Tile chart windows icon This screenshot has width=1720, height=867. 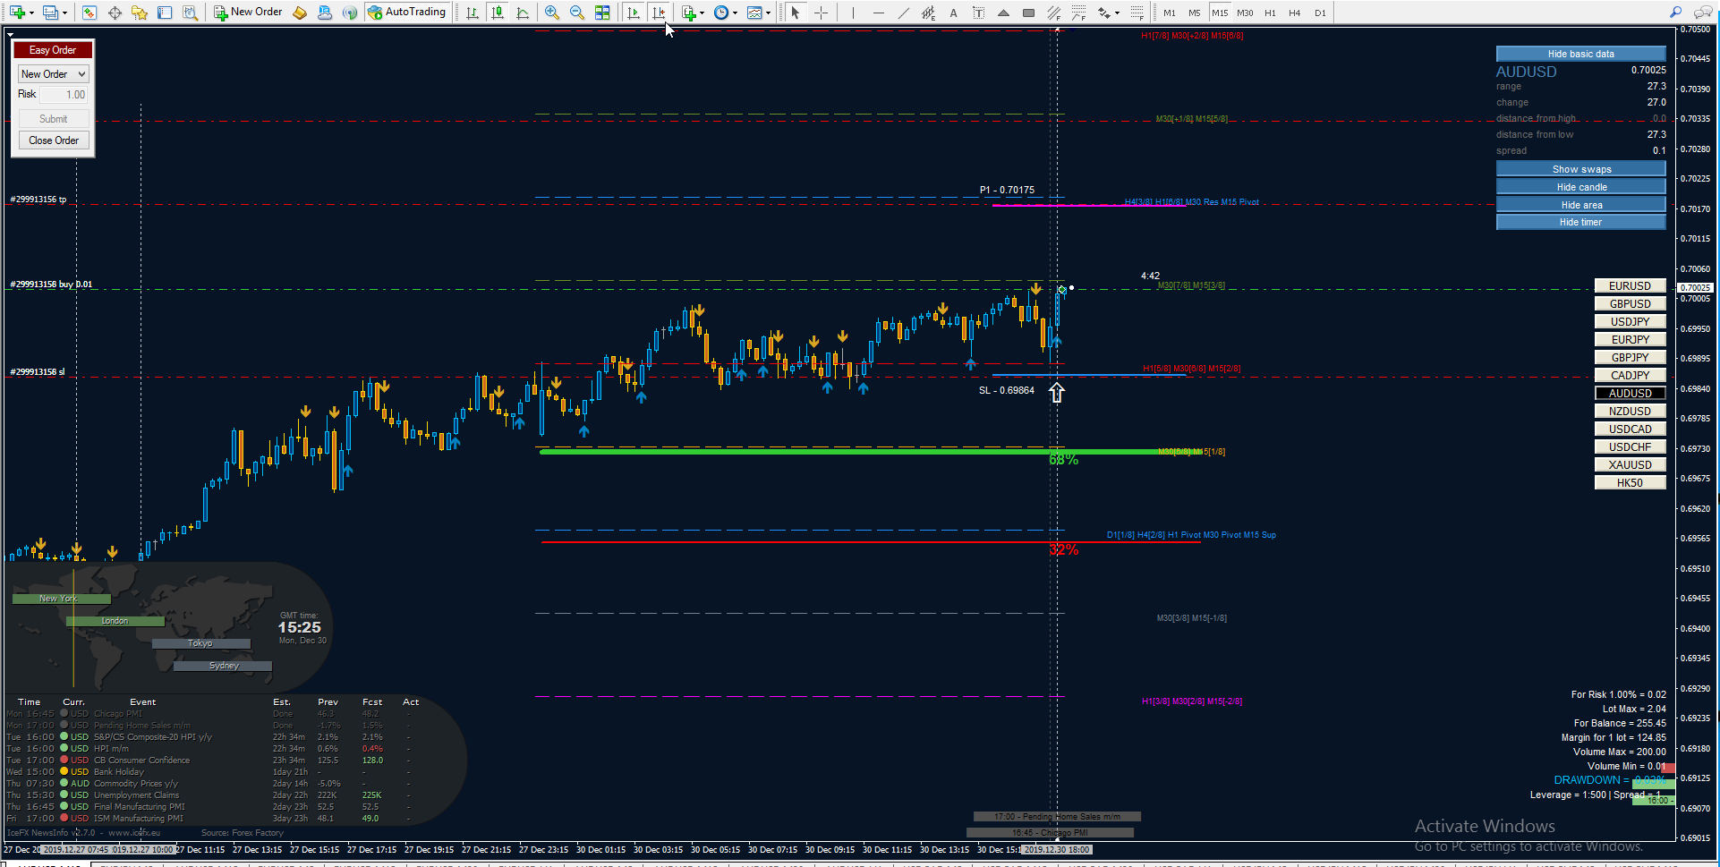[x=602, y=13]
